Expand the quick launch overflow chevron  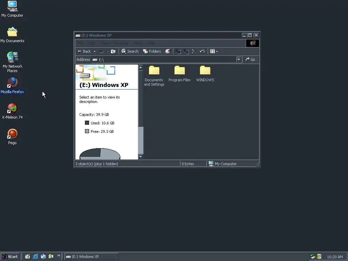[58, 256]
